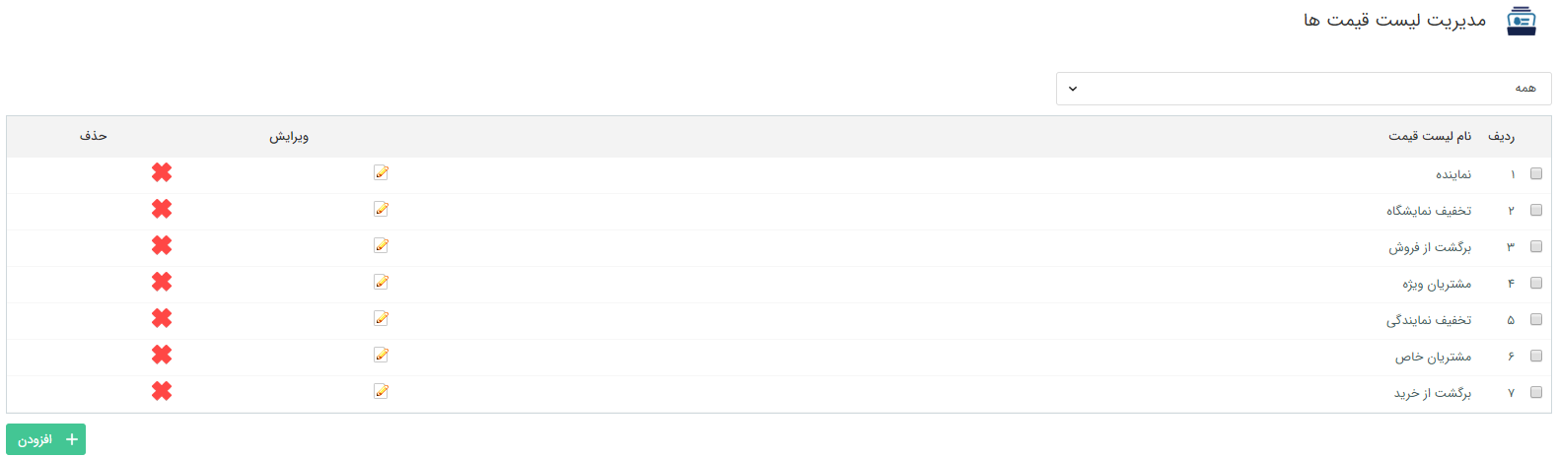Check the box for row ۱ نماینده
Screen dimensions: 1559x458
coord(1536,173)
